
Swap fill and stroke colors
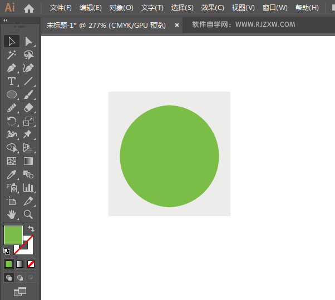[31, 228]
